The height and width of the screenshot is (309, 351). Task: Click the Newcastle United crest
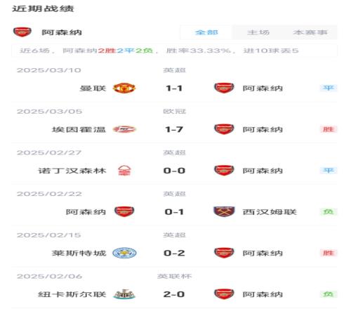124,294
